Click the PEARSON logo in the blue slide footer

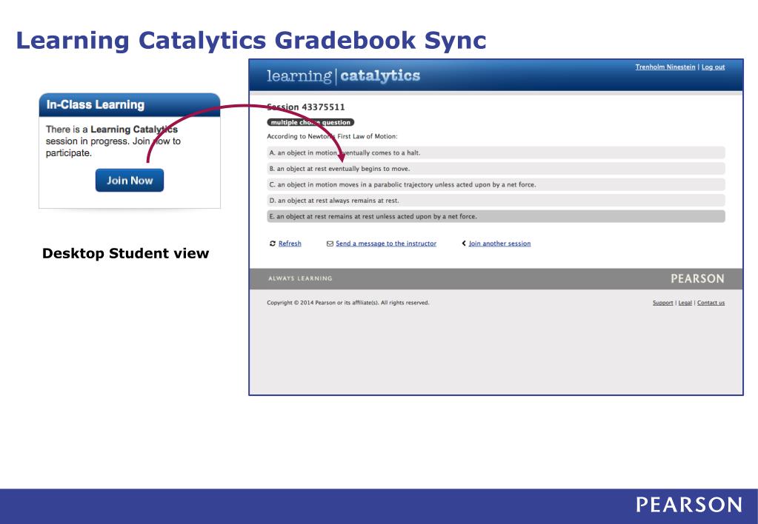(x=689, y=505)
